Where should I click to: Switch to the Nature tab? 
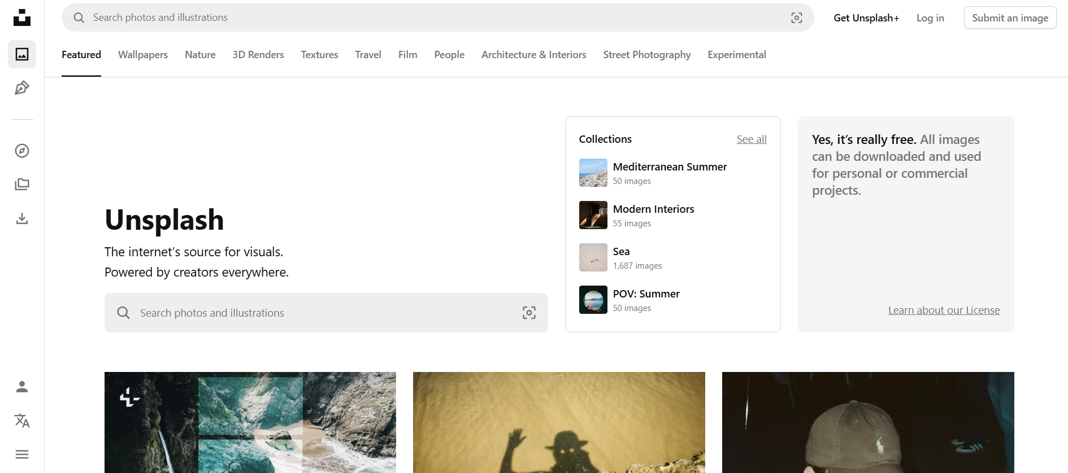[x=200, y=55]
